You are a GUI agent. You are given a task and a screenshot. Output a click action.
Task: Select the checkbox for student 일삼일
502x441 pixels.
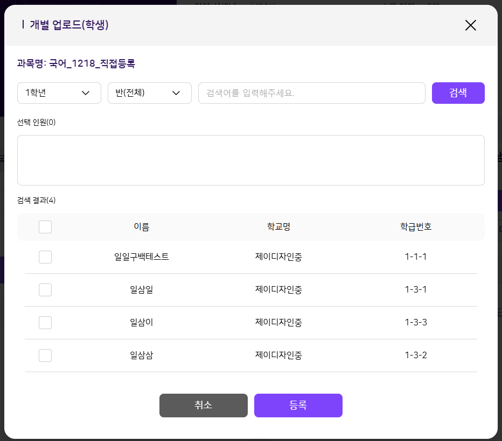(x=45, y=290)
